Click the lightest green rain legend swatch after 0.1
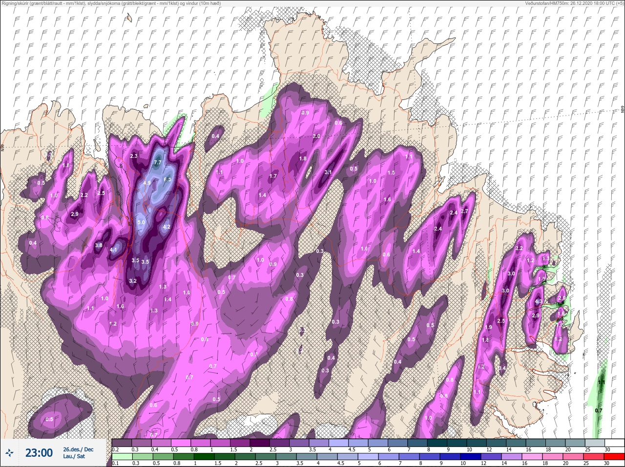 click(122, 457)
